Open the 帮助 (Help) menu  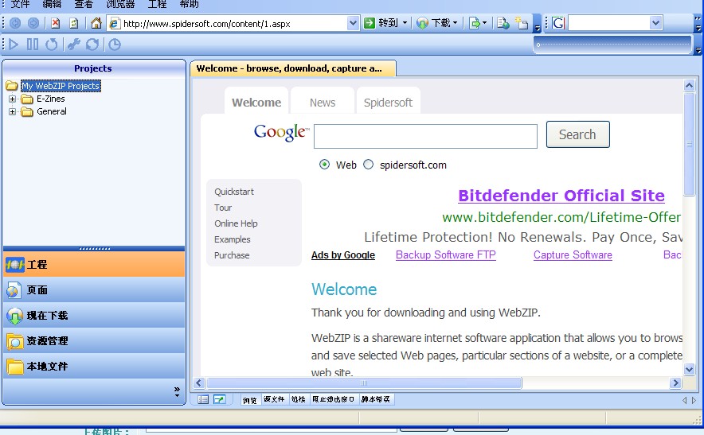point(189,5)
